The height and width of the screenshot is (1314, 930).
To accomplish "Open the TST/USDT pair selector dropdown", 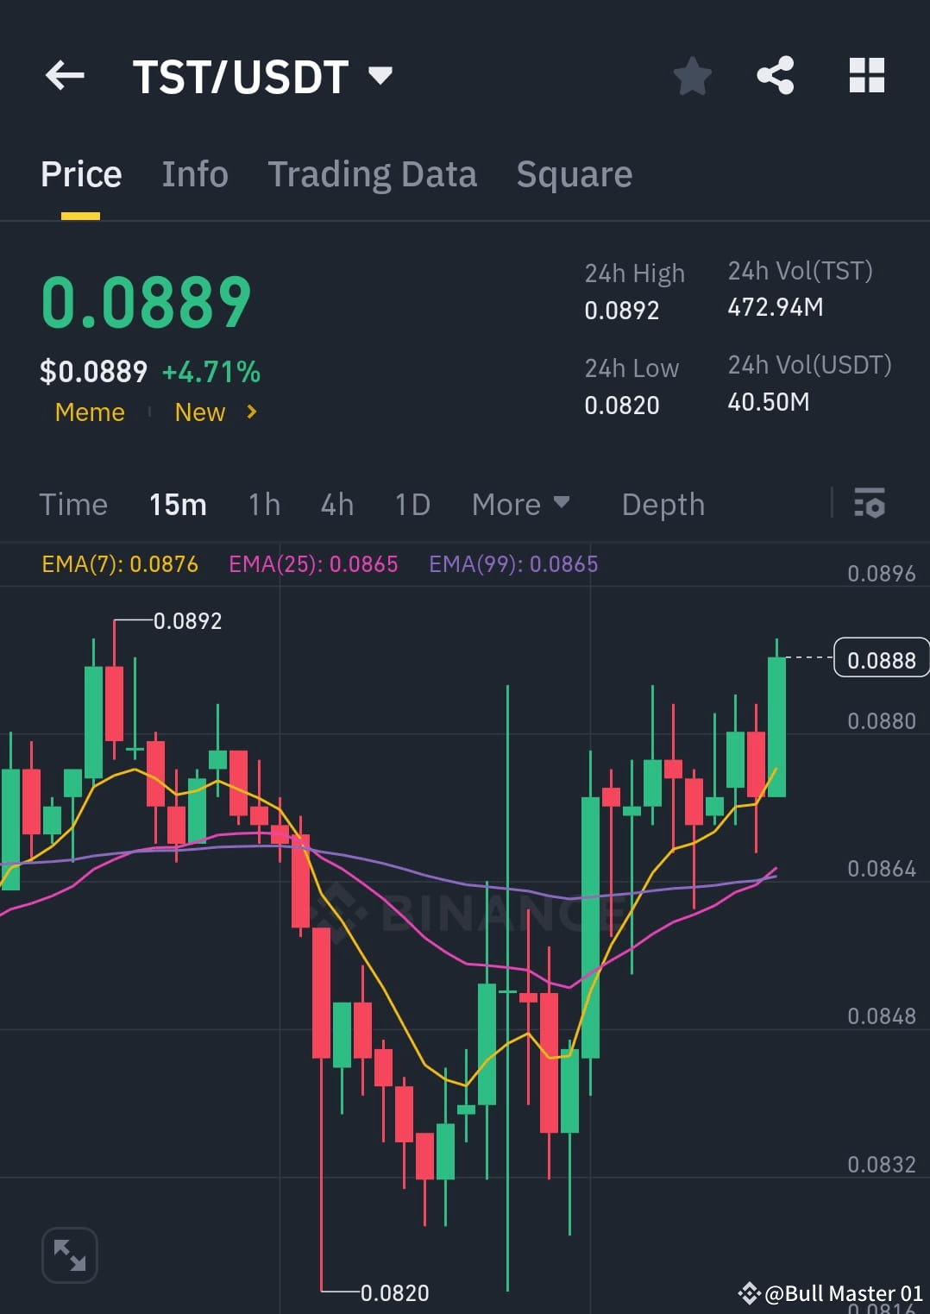I will coord(267,76).
